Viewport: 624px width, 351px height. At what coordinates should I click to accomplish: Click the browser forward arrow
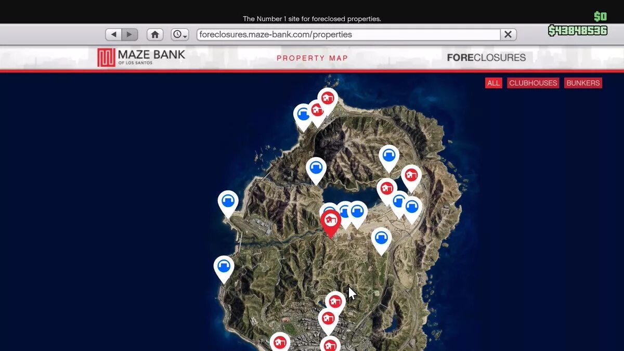(129, 34)
